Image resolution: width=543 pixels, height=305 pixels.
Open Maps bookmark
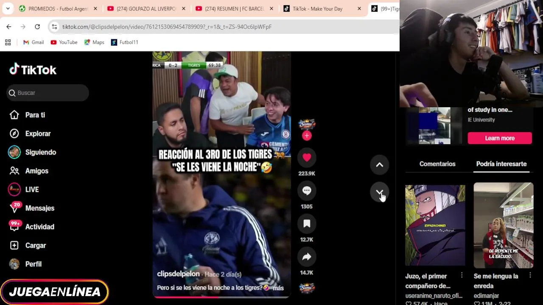(94, 42)
